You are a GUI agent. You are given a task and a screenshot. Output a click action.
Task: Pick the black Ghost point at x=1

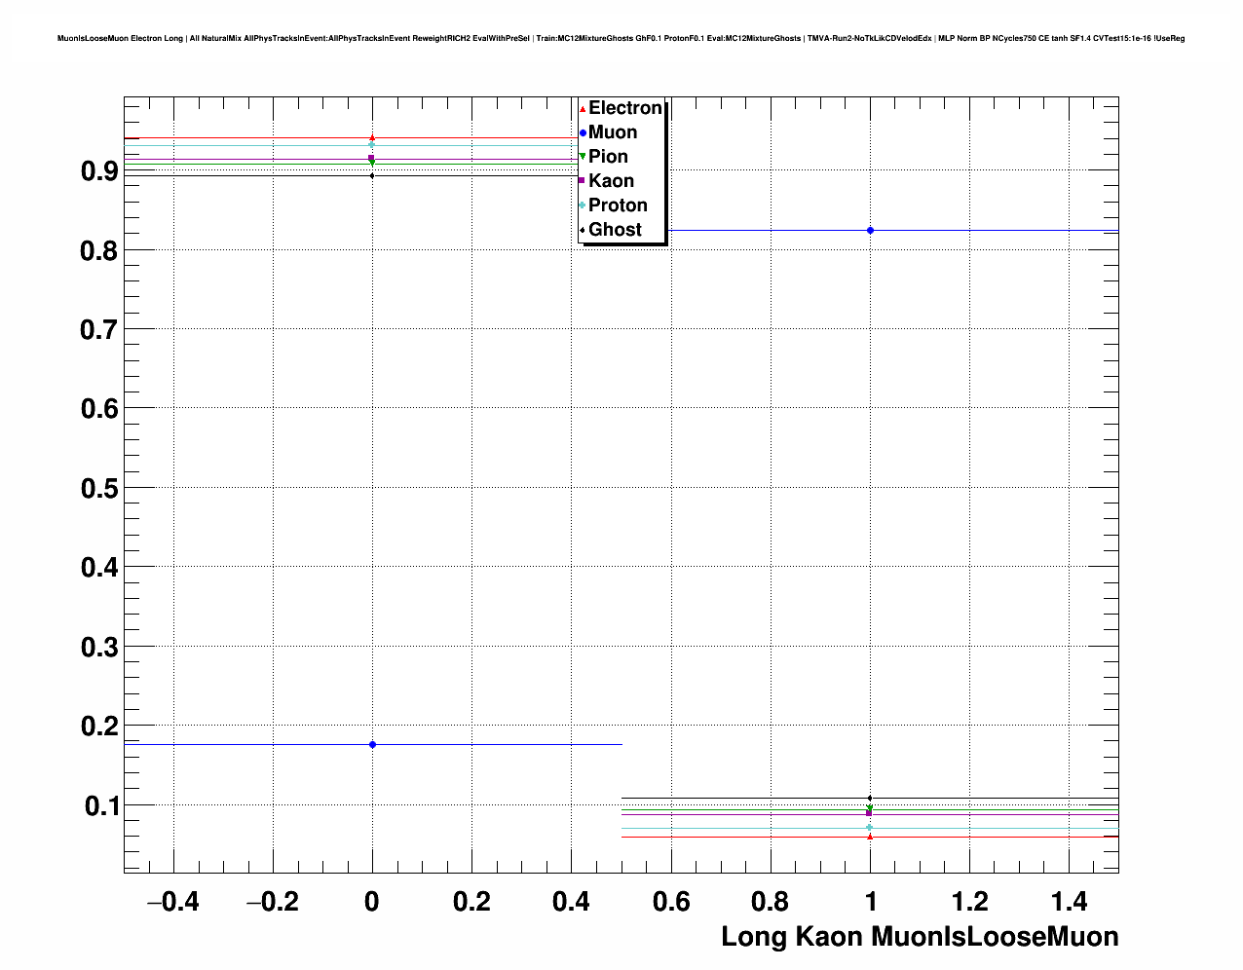(x=870, y=799)
